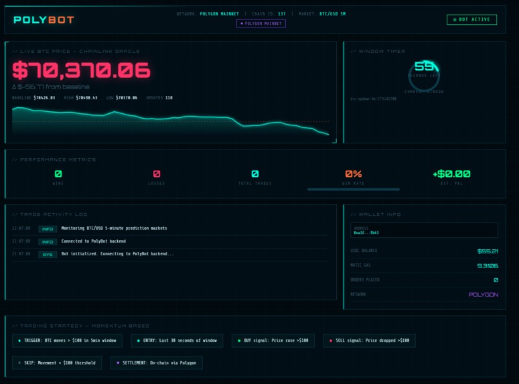Click the BOT ACTIVE status button
This screenshot has height=384, width=519.
pos(471,19)
